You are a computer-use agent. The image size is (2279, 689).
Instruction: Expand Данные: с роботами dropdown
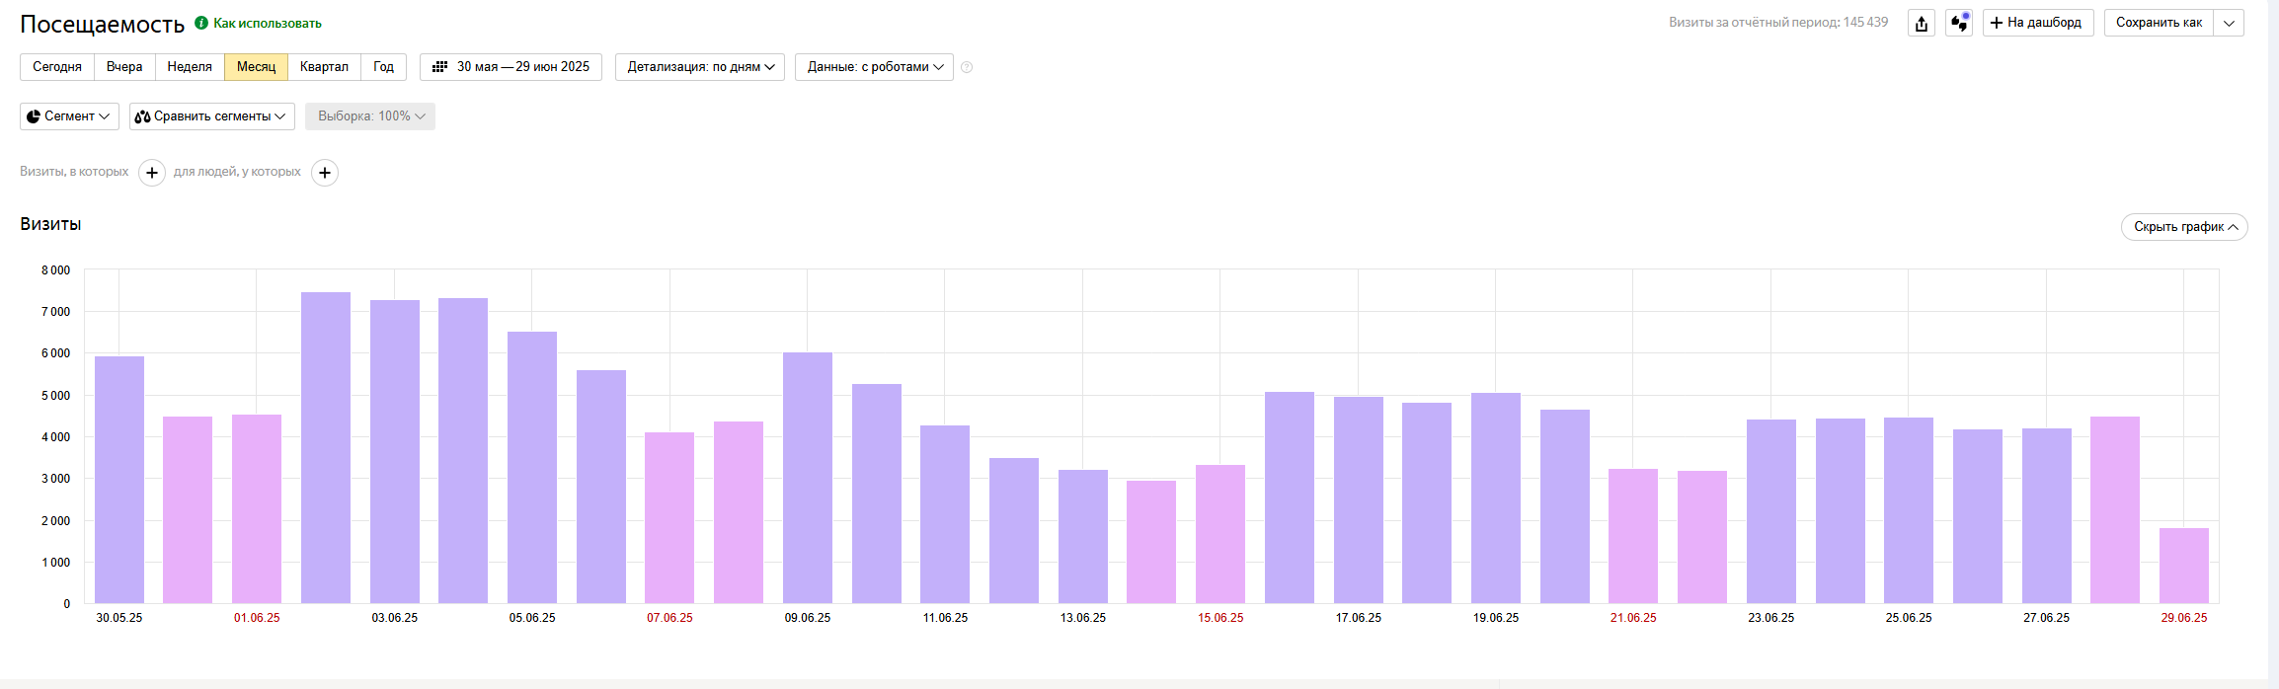(874, 67)
